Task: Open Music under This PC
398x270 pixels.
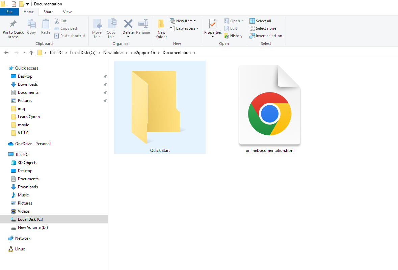Action: click(20, 195)
